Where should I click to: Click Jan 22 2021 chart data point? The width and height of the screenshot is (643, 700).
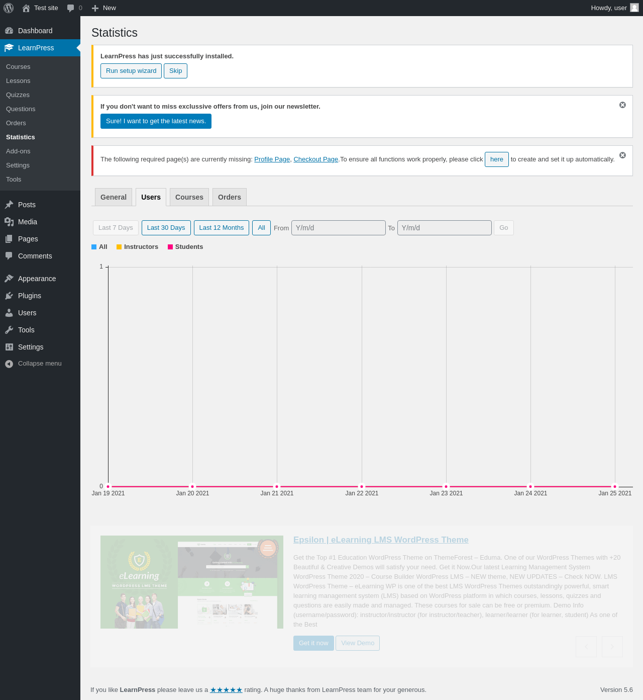[x=362, y=486]
